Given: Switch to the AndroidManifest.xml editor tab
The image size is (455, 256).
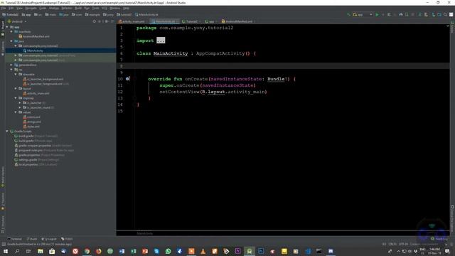Looking at the screenshot, I should [237, 21].
